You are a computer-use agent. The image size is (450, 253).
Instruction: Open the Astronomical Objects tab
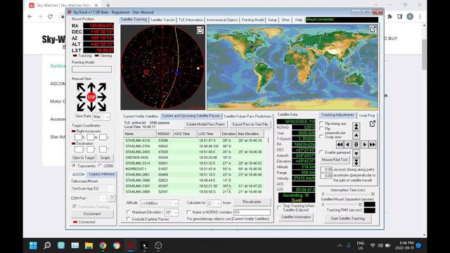click(222, 20)
